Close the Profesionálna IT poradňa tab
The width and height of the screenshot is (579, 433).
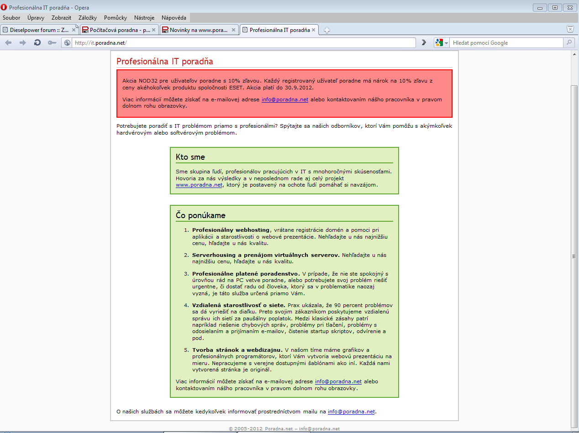(x=314, y=30)
